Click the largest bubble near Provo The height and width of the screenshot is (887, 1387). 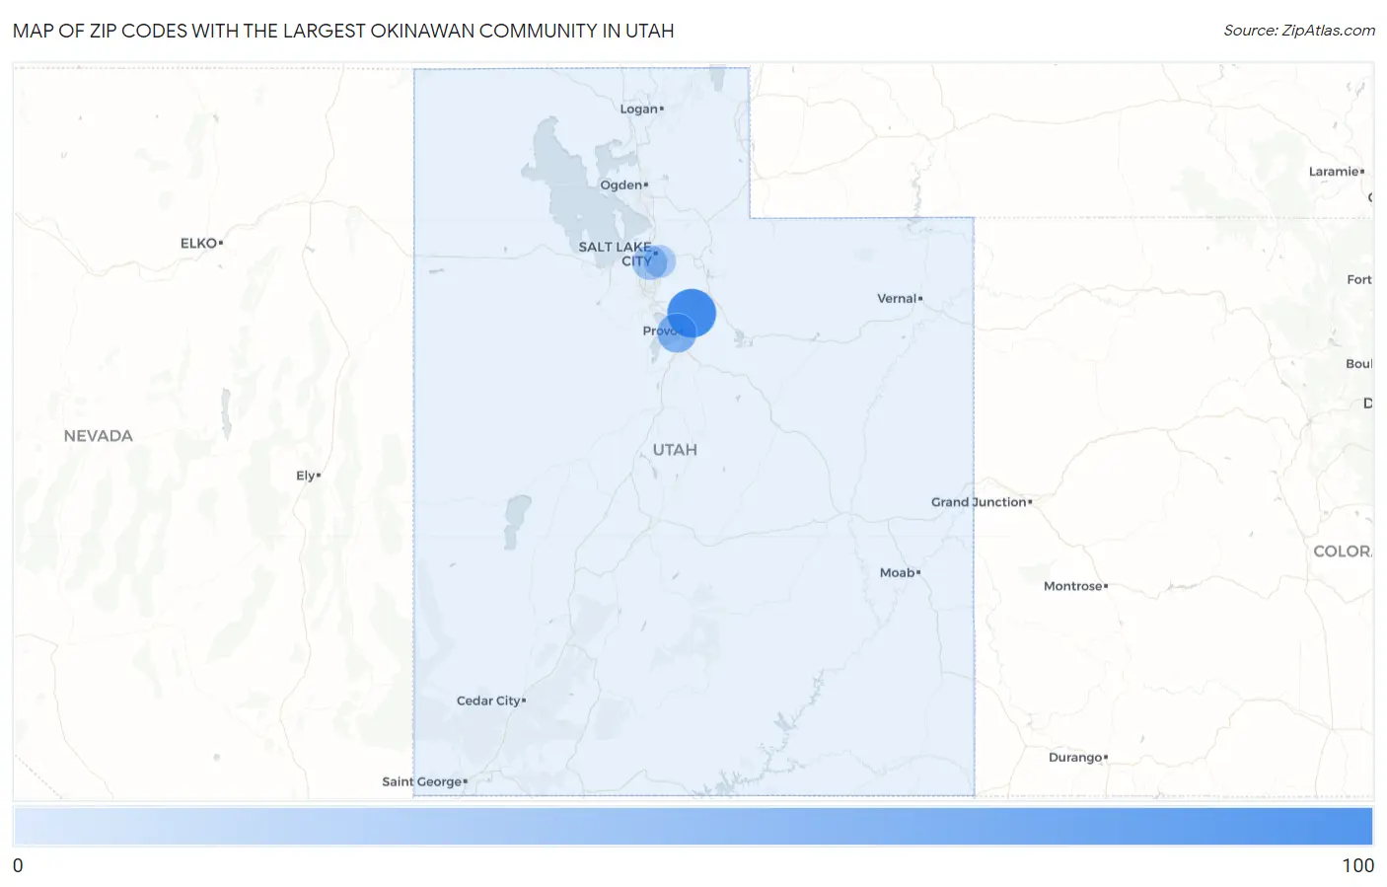[692, 314]
